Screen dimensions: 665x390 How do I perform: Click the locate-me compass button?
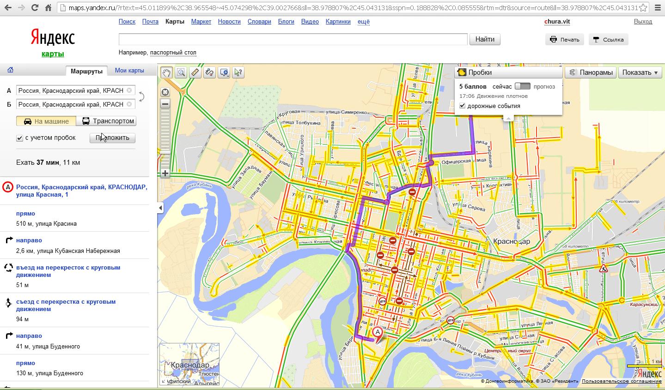(x=165, y=92)
